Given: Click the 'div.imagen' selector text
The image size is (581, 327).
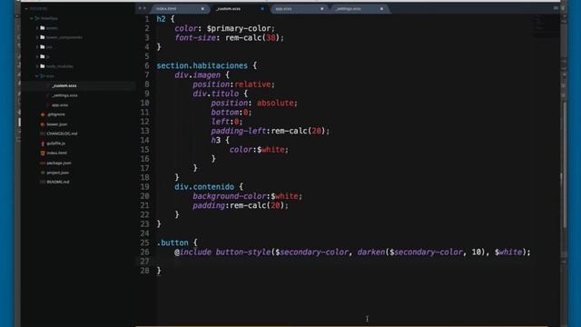Looking at the screenshot, I should click(198, 74).
